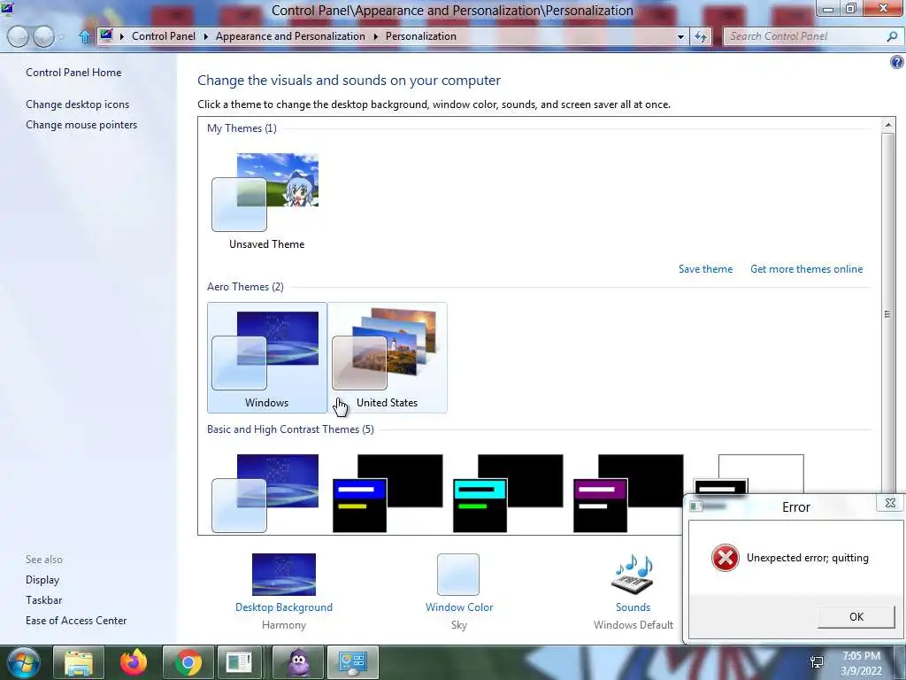
Task: Open the recent pages dropdown arrow
Action: 61,37
